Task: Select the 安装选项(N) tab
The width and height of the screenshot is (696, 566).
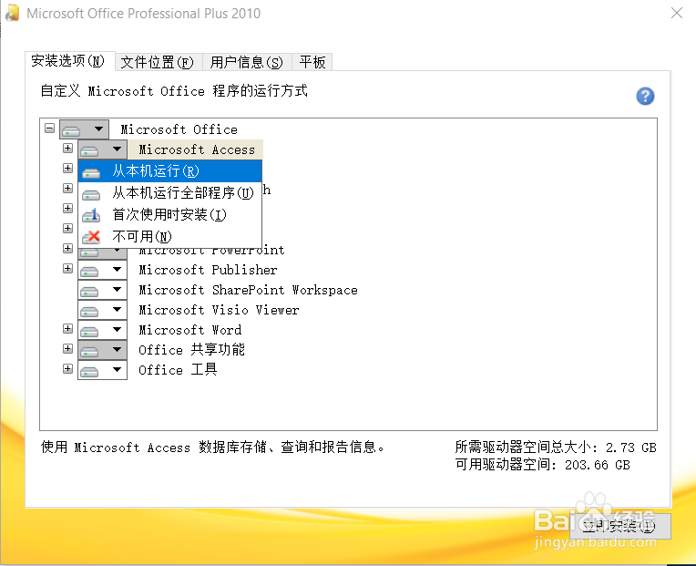Action: pos(68,60)
